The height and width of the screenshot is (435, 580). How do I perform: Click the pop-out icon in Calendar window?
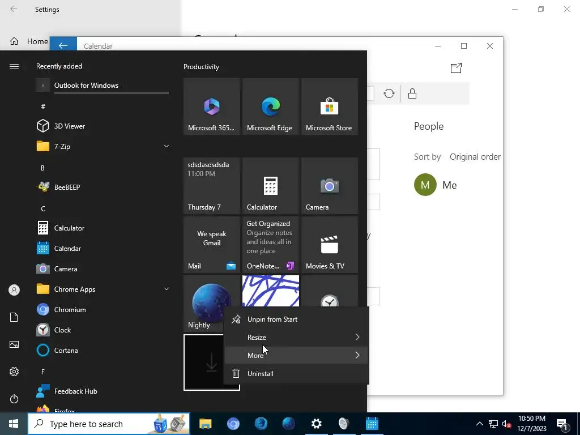pos(456,68)
